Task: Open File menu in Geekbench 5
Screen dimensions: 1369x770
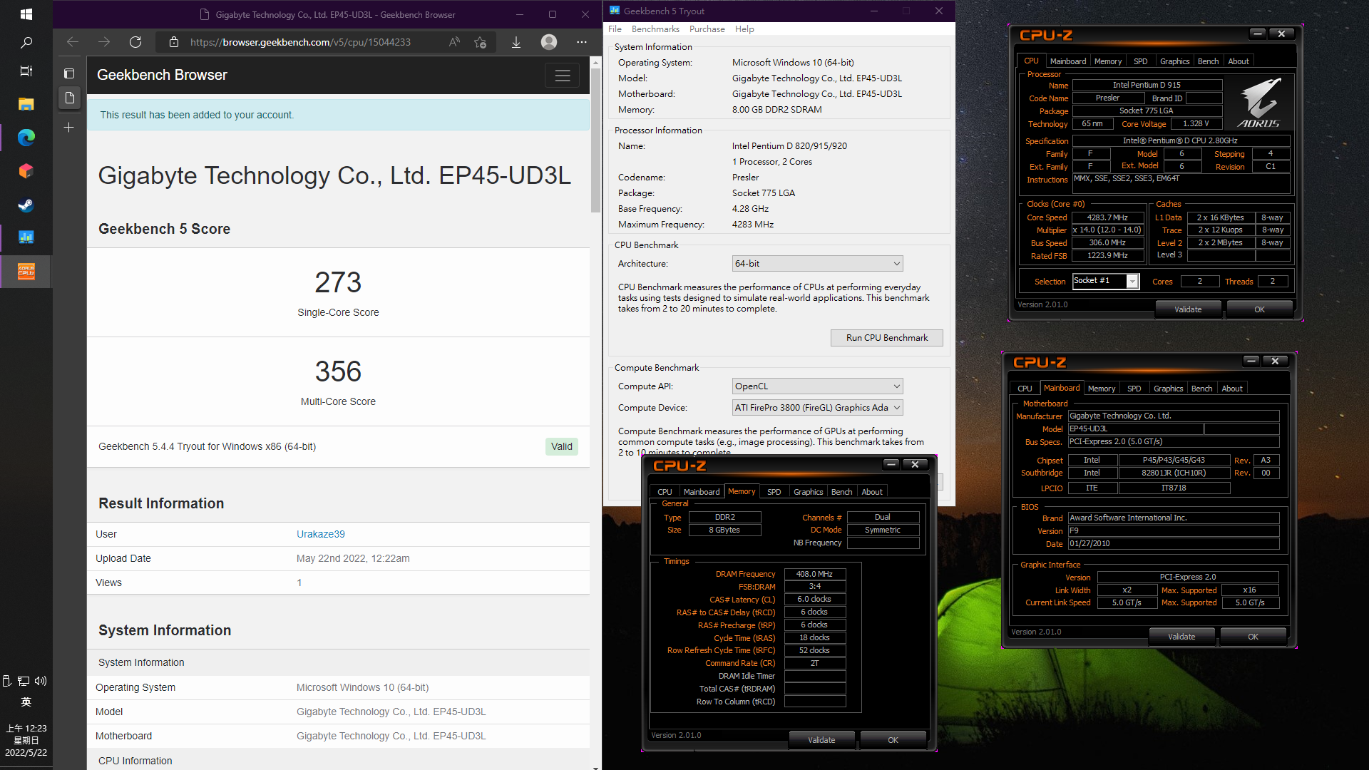Action: tap(615, 29)
